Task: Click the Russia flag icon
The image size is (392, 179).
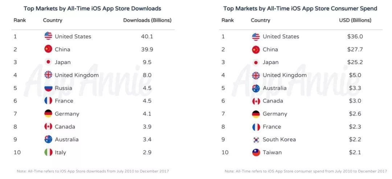Action: 48,88
